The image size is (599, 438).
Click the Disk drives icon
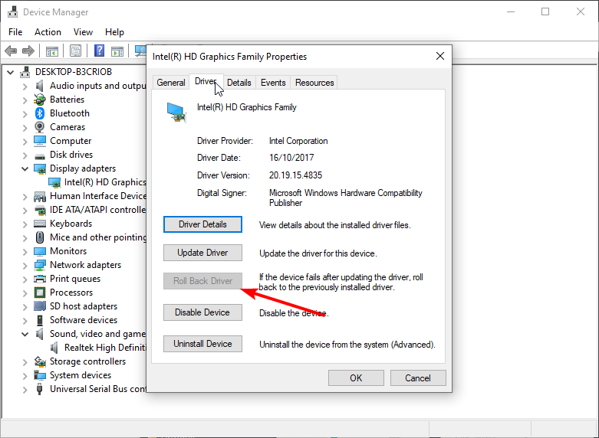(40, 155)
